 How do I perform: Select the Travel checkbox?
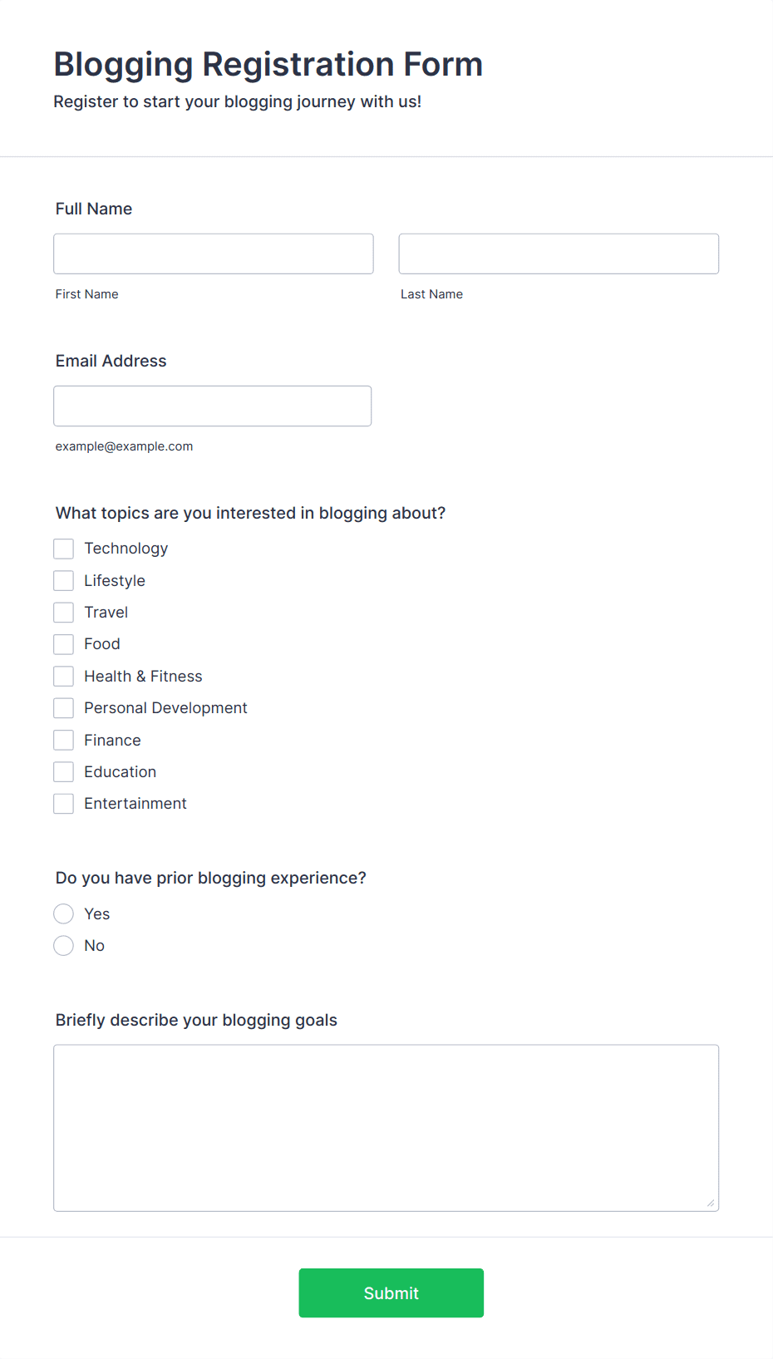coord(64,613)
